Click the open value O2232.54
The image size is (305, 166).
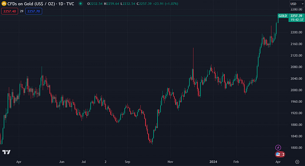95,3
